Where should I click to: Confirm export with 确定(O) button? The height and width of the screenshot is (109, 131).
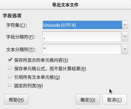[88, 100]
